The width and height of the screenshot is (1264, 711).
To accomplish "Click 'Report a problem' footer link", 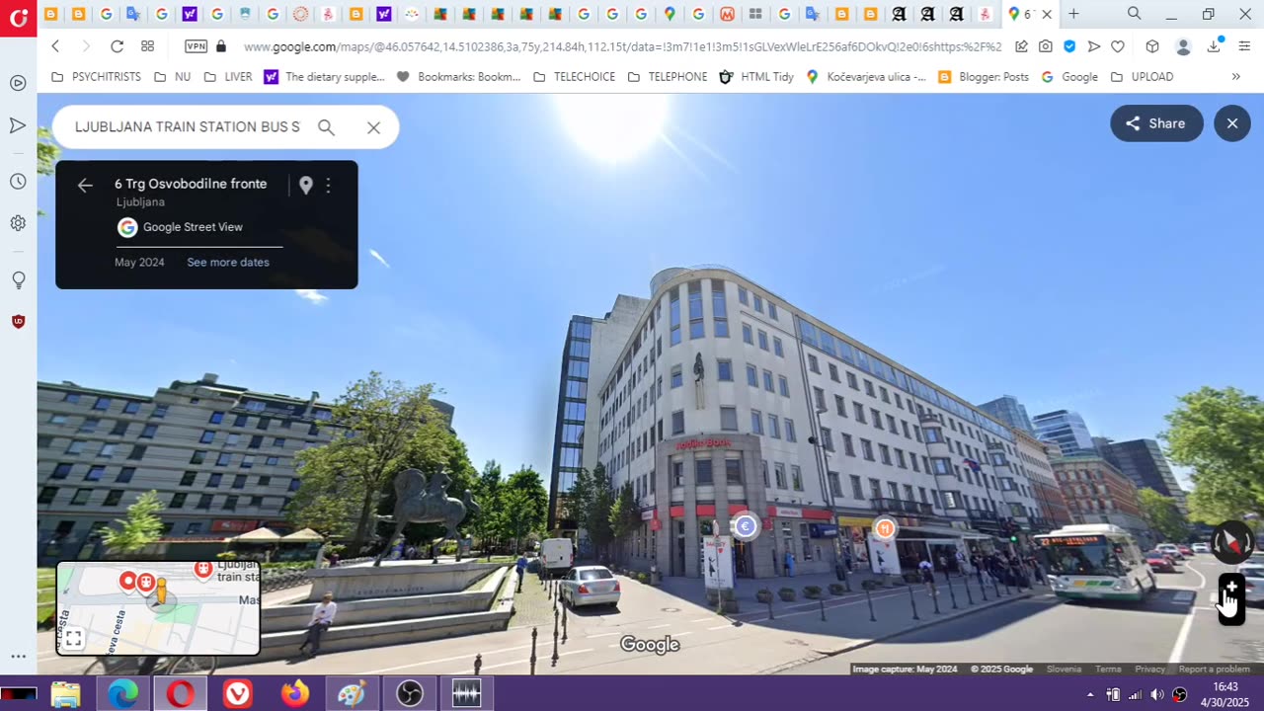I will [x=1215, y=669].
